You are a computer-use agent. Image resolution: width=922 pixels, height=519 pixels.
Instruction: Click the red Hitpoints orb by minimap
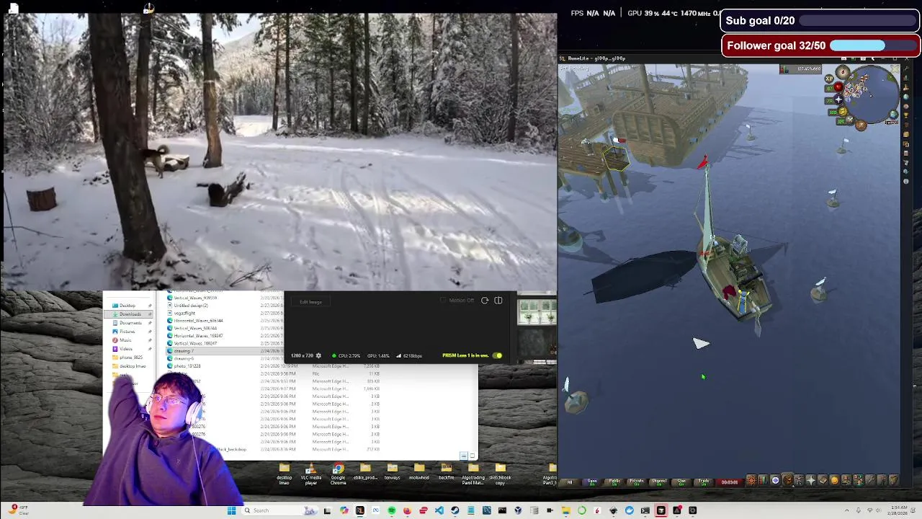click(x=838, y=86)
